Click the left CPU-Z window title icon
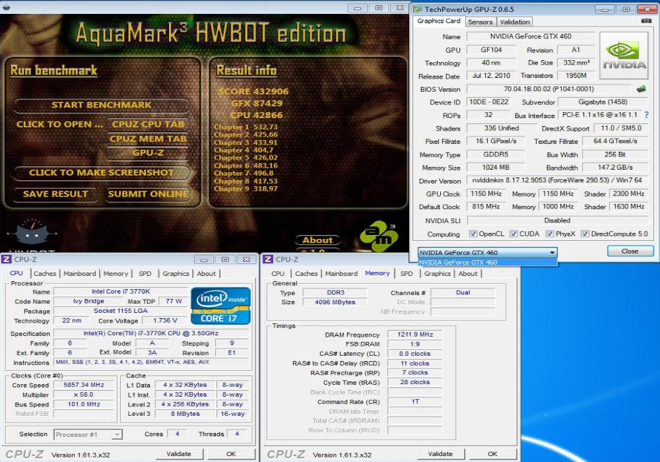The image size is (660, 462). 7,259
